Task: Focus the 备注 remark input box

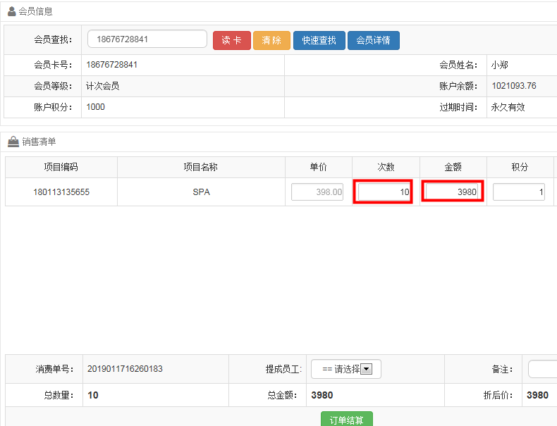Action: [542, 369]
